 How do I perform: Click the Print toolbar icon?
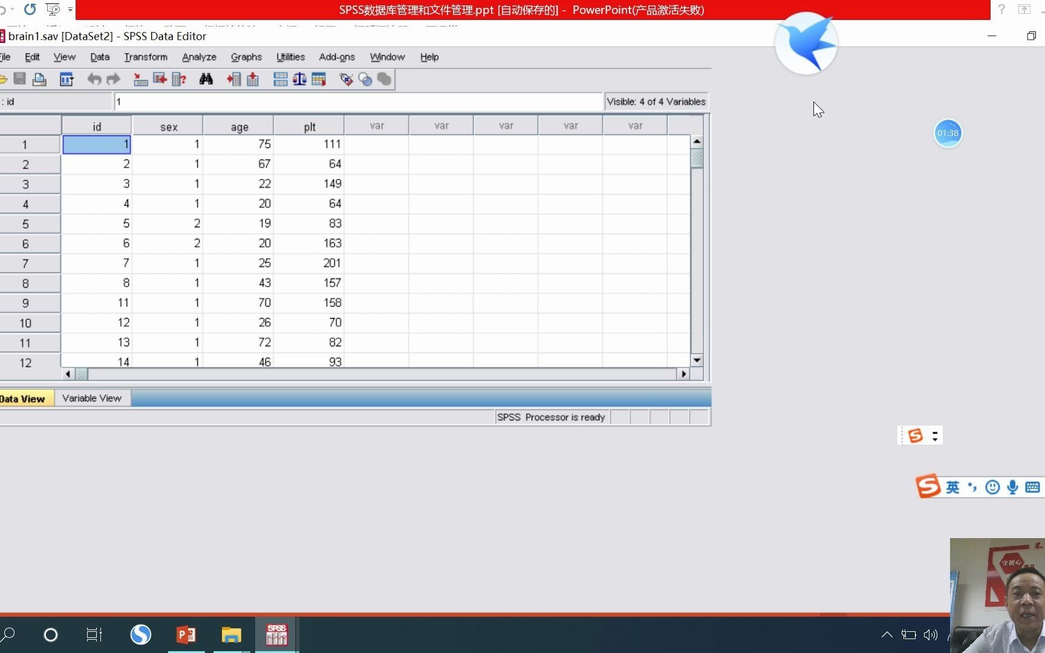(39, 79)
